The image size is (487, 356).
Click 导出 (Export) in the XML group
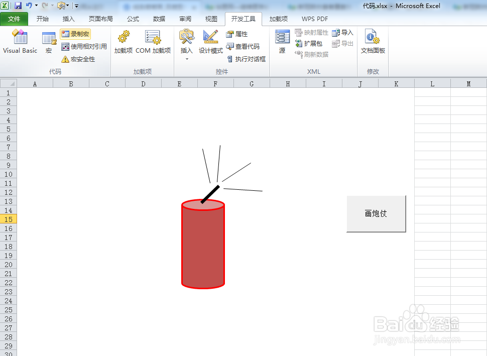pos(343,43)
